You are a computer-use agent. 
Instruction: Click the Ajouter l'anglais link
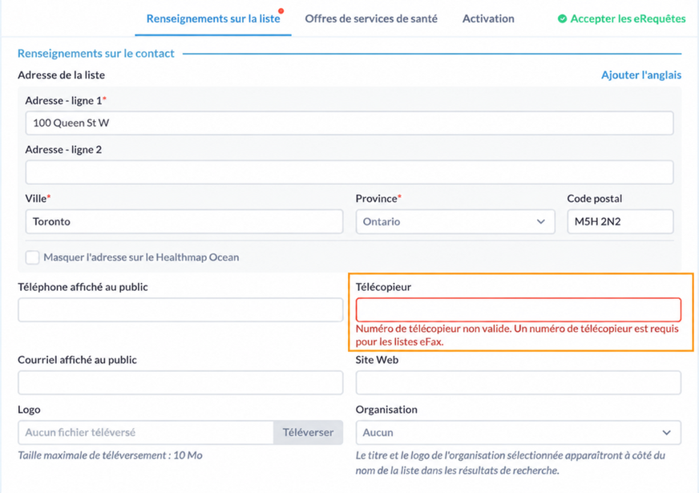coord(641,75)
